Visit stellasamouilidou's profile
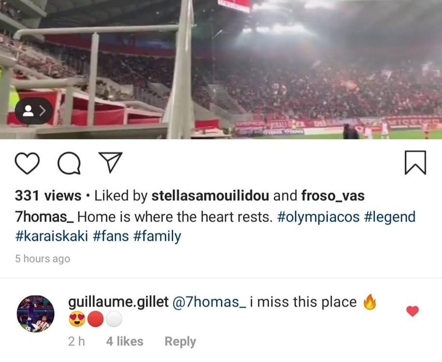 (210, 196)
